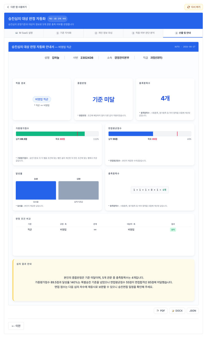This screenshot has height=338, width=207.
Task: Click the 개인 1명 단위 처리 badge
Action: point(57,19)
